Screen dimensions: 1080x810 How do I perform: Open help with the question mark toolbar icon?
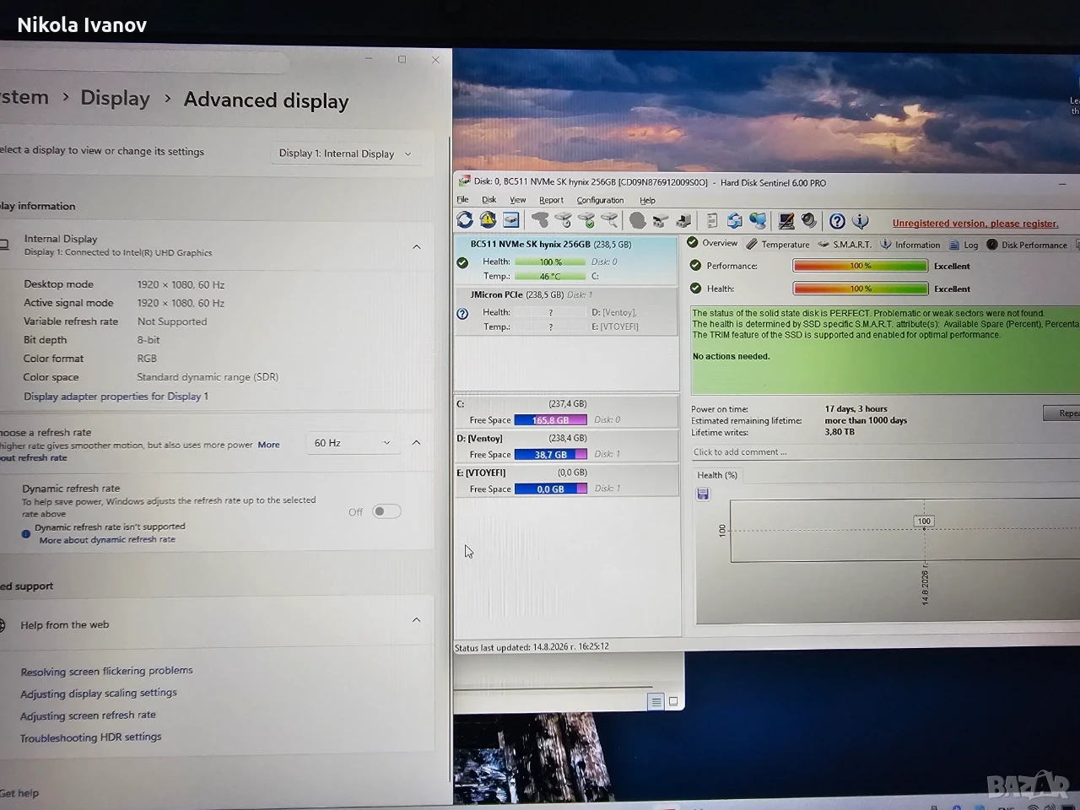(x=837, y=221)
